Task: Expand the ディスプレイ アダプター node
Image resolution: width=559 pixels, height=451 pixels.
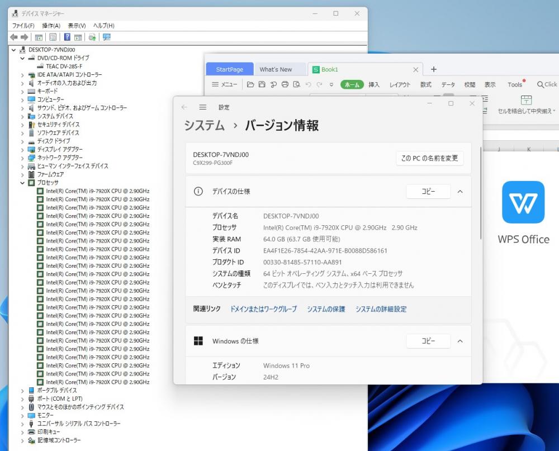Action: [x=22, y=150]
